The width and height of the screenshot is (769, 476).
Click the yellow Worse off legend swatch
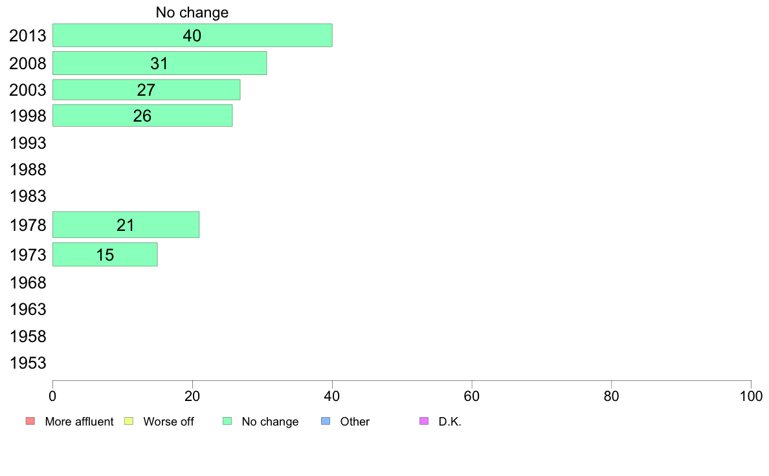click(x=129, y=421)
